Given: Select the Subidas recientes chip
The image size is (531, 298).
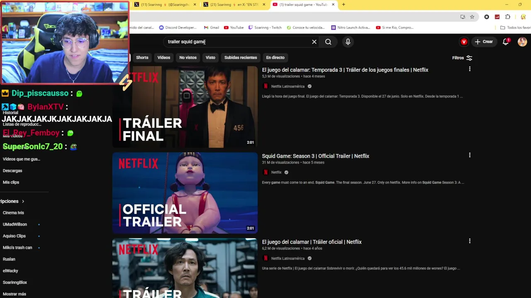Looking at the screenshot, I should [x=241, y=58].
